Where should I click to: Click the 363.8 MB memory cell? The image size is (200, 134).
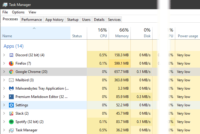[x=120, y=80]
